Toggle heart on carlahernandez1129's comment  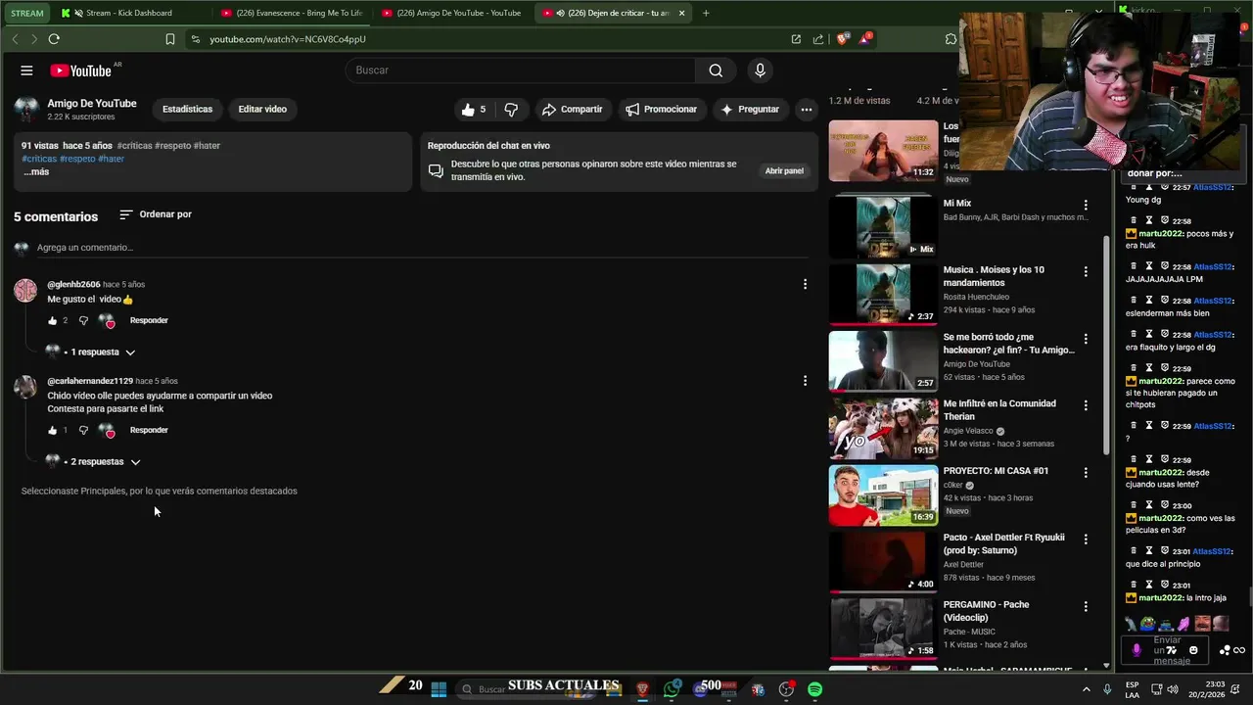coord(107,430)
